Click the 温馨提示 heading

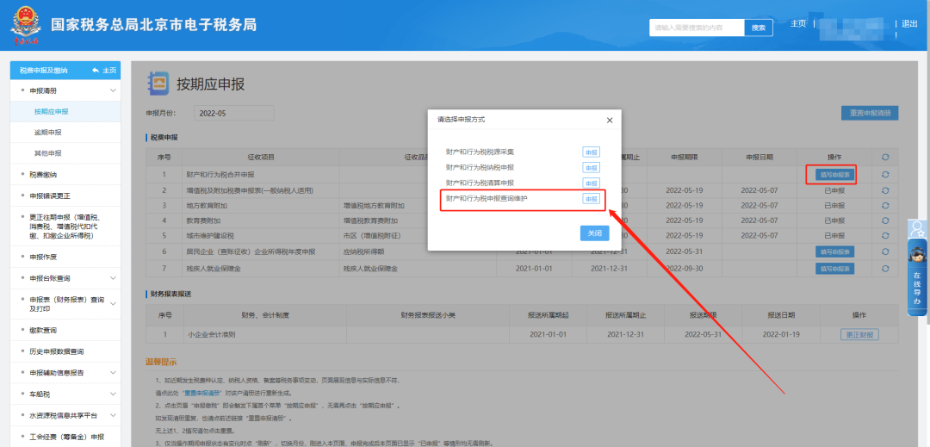click(x=161, y=363)
